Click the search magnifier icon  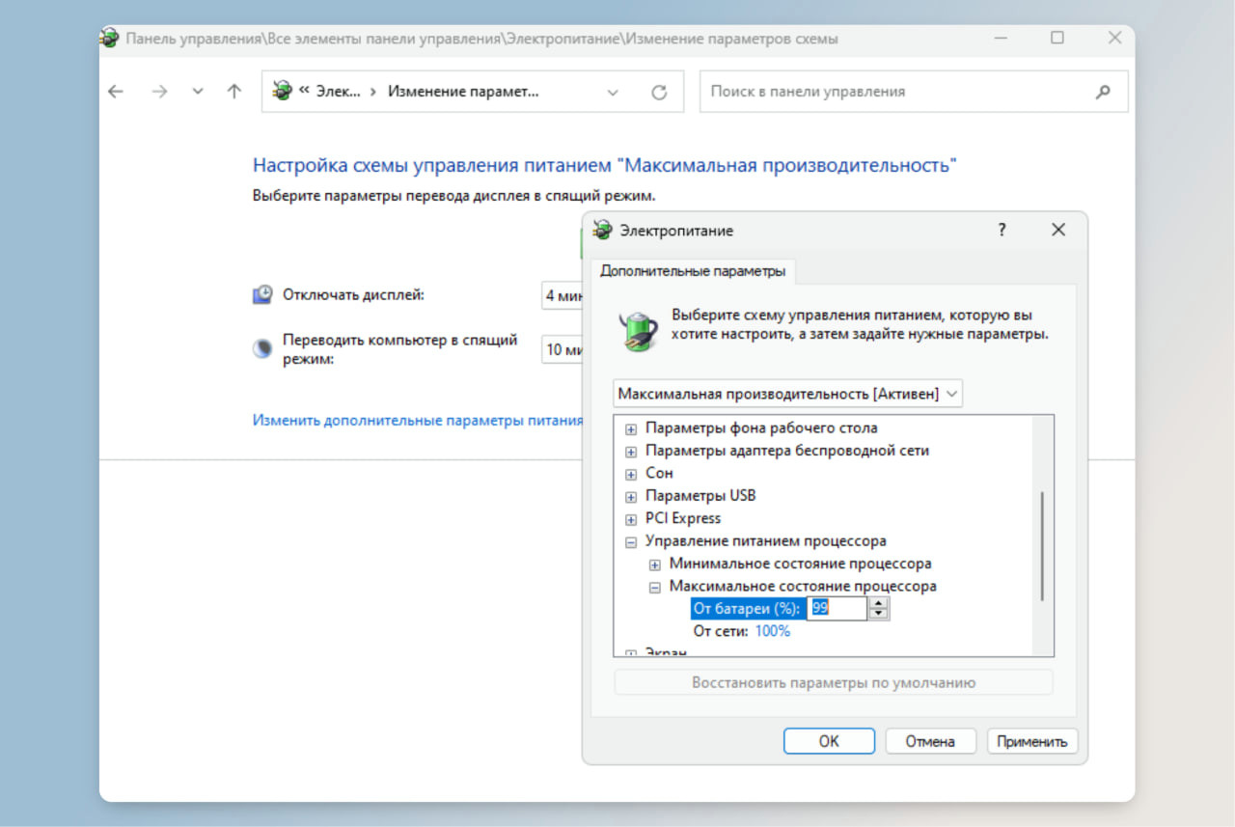tap(1104, 92)
